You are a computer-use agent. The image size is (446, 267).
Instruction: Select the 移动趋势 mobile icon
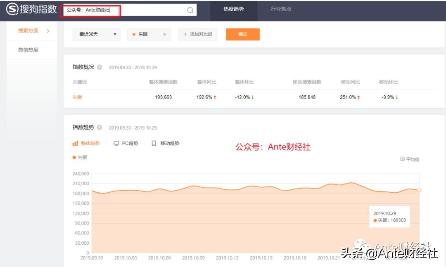click(x=154, y=143)
